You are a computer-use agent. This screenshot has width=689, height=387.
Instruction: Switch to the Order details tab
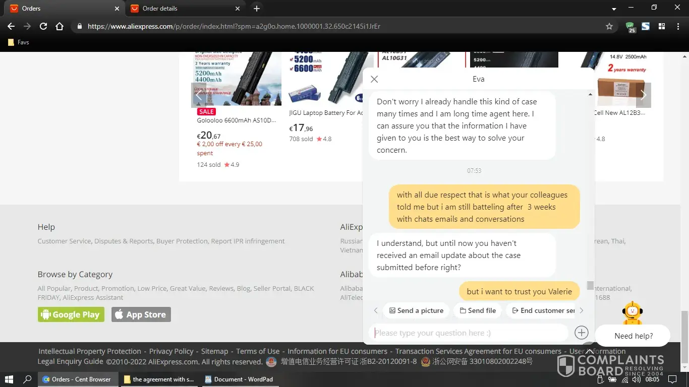(182, 9)
